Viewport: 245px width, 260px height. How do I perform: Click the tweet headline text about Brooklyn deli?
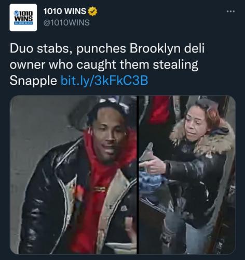107,64
